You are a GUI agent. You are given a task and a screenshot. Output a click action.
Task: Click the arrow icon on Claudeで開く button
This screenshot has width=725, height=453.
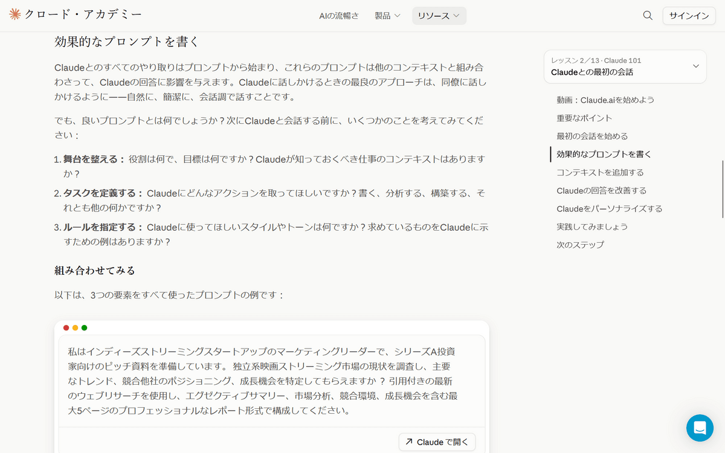(x=409, y=442)
